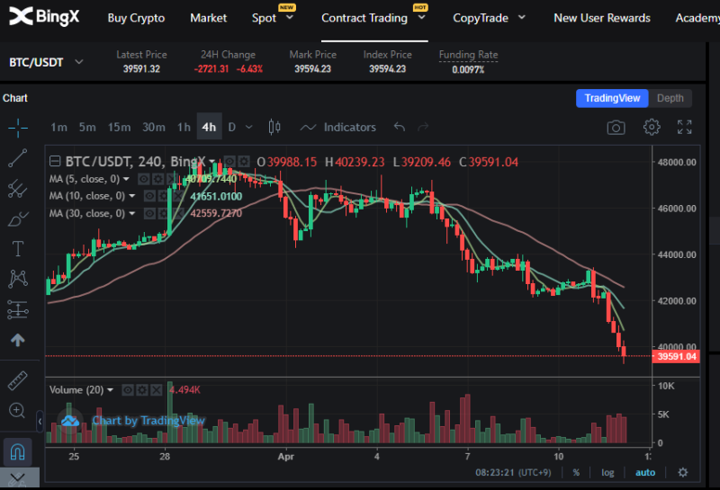The height and width of the screenshot is (490, 720).
Task: Enter fullscreen chart mode
Action: [x=684, y=127]
